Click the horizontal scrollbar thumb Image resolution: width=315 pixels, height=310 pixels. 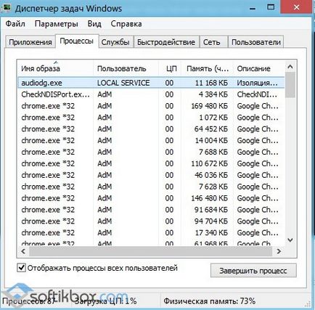point(150,251)
